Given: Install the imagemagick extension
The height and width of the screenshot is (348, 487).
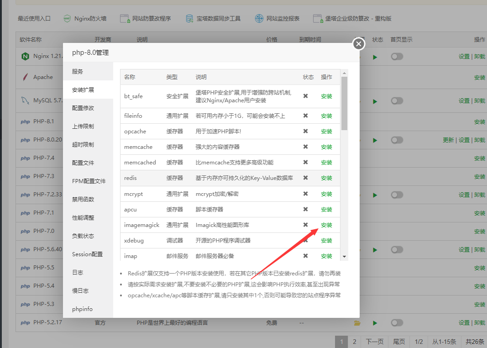Looking at the screenshot, I should point(326,225).
